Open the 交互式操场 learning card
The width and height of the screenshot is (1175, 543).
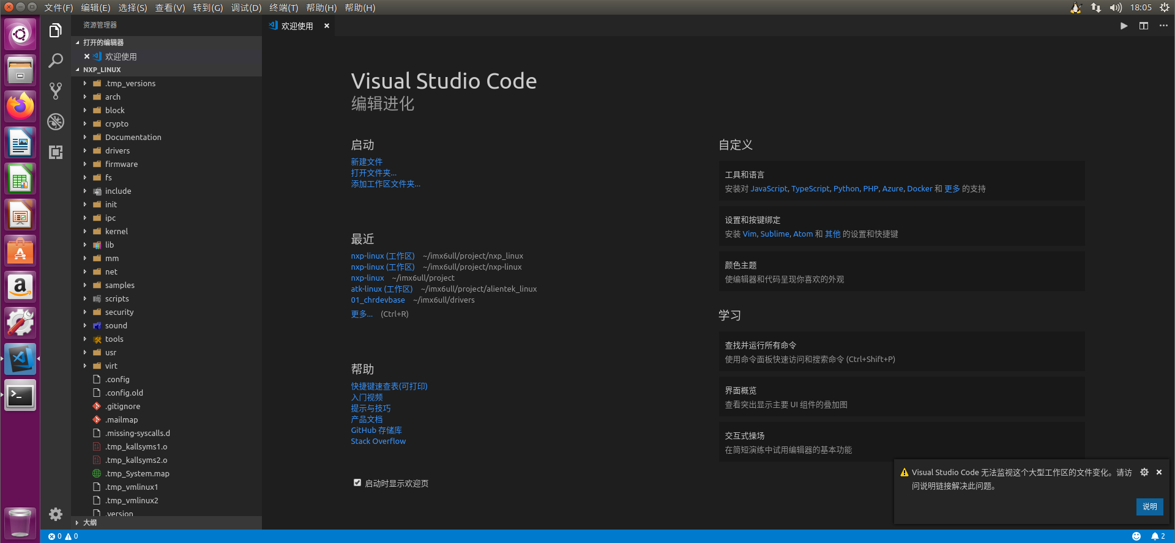click(x=901, y=442)
